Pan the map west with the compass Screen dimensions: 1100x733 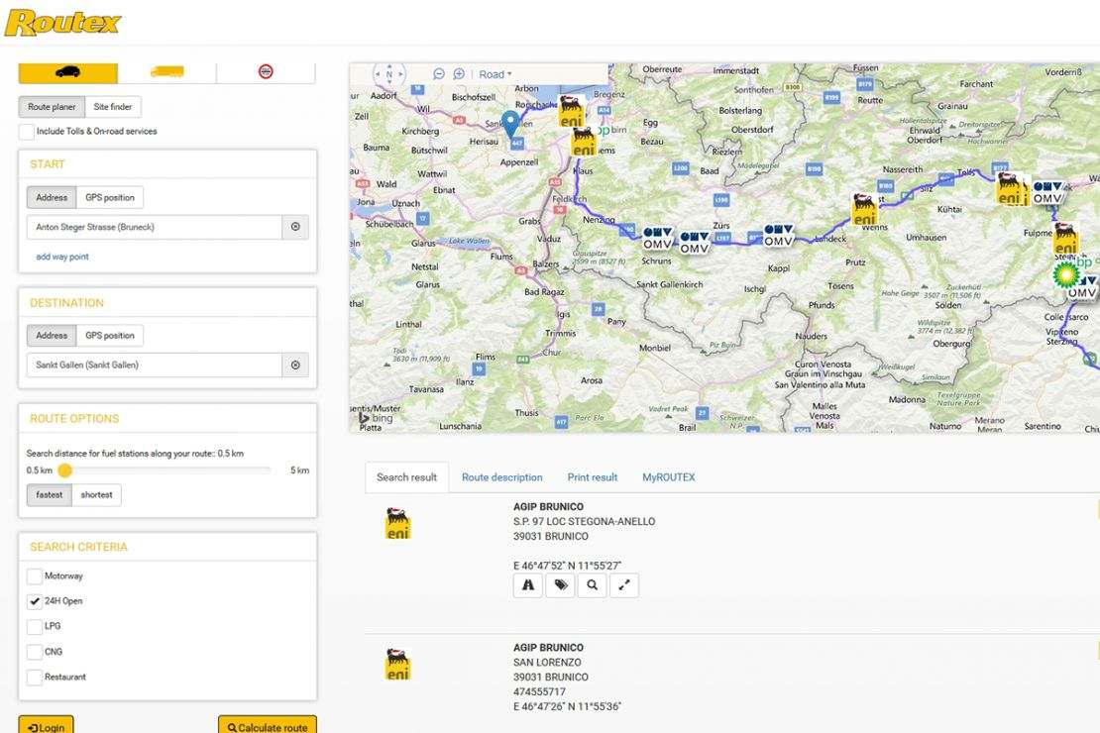(x=378, y=73)
